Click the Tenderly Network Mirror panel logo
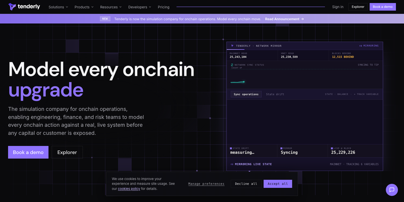The height and width of the screenshot is (202, 404). point(232,46)
